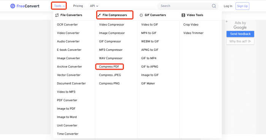Expand the API dropdown menu
The height and width of the screenshot is (140, 266).
click(94, 6)
